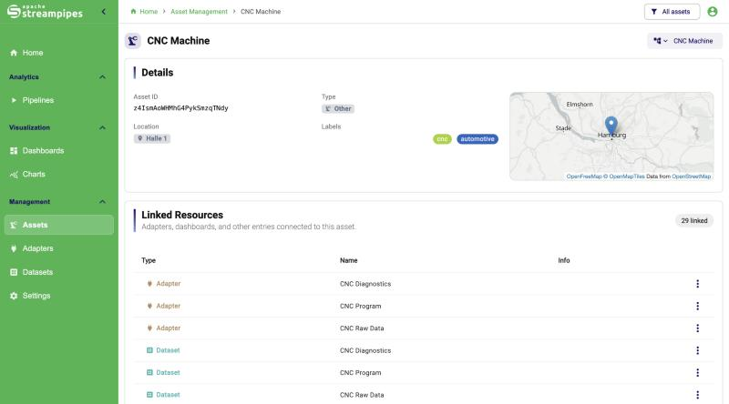729x404 pixels.
Task: Open Charts in the sidebar
Action: click(x=59, y=174)
